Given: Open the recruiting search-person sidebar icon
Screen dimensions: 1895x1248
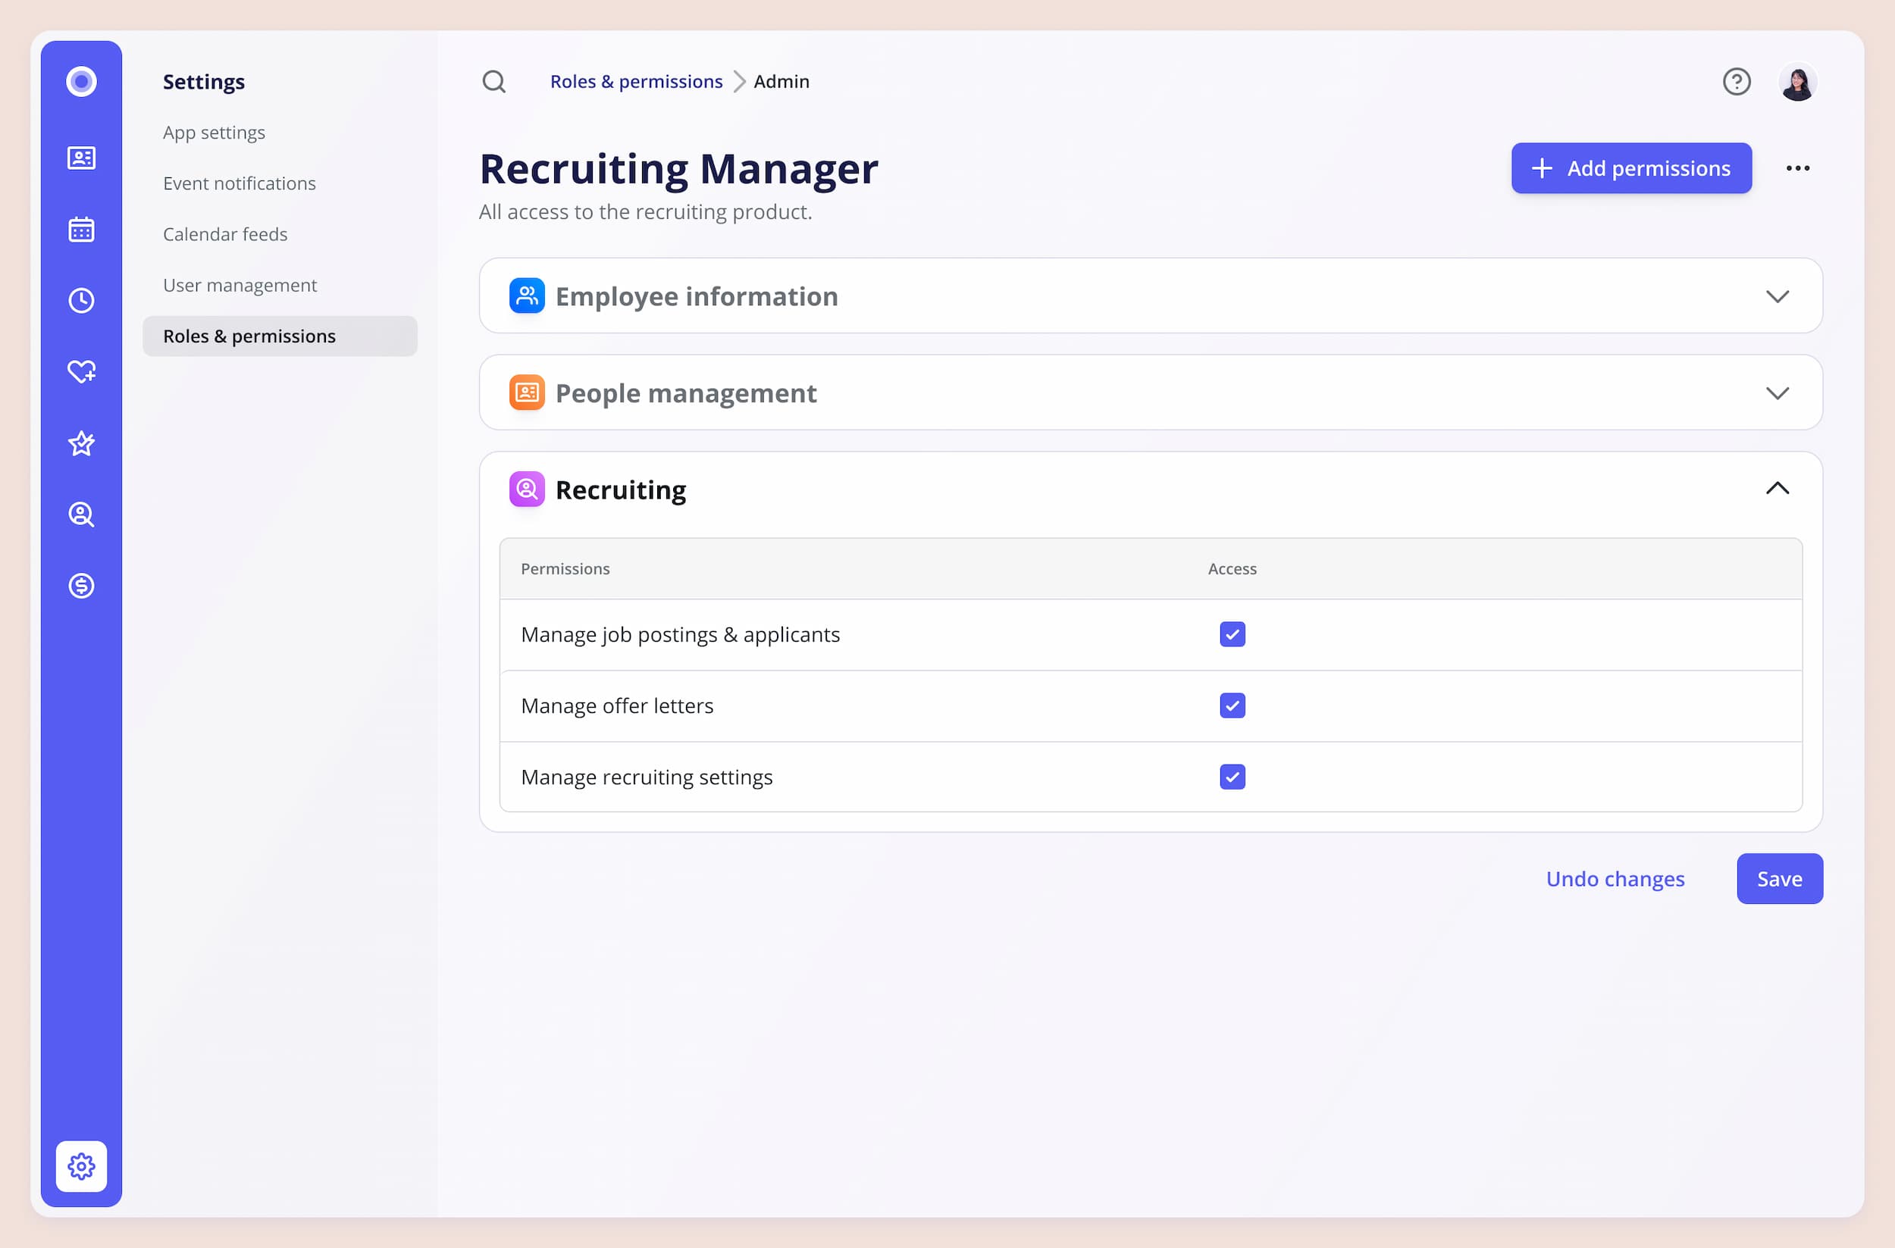Looking at the screenshot, I should point(81,515).
